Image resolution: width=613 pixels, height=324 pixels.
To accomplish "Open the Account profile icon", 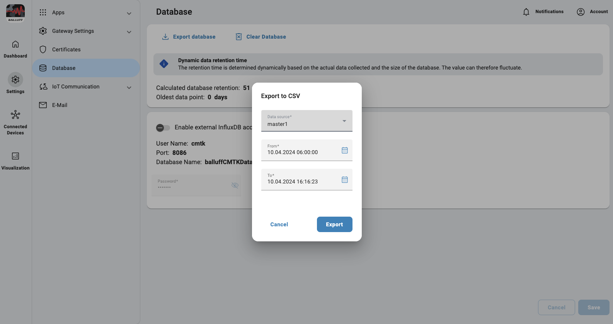I will pos(581,12).
